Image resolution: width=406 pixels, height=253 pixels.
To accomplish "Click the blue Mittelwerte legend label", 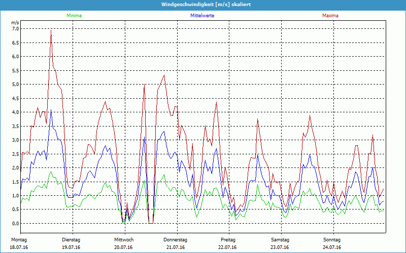I will (x=202, y=16).
